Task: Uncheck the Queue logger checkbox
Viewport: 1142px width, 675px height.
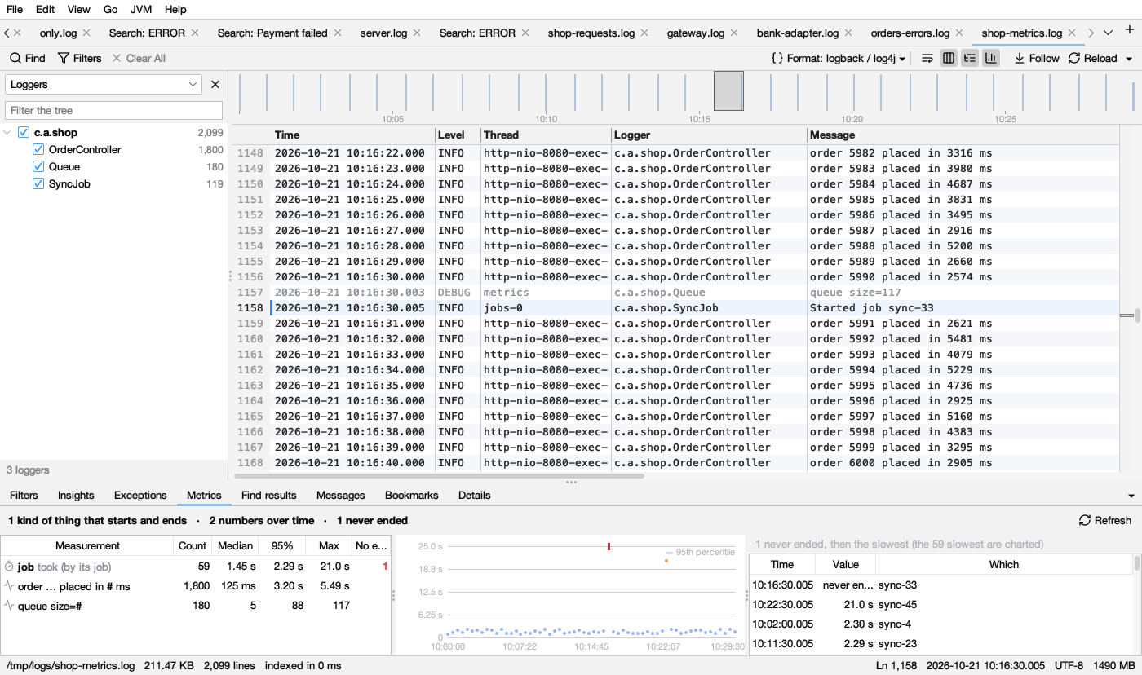Action: point(38,166)
